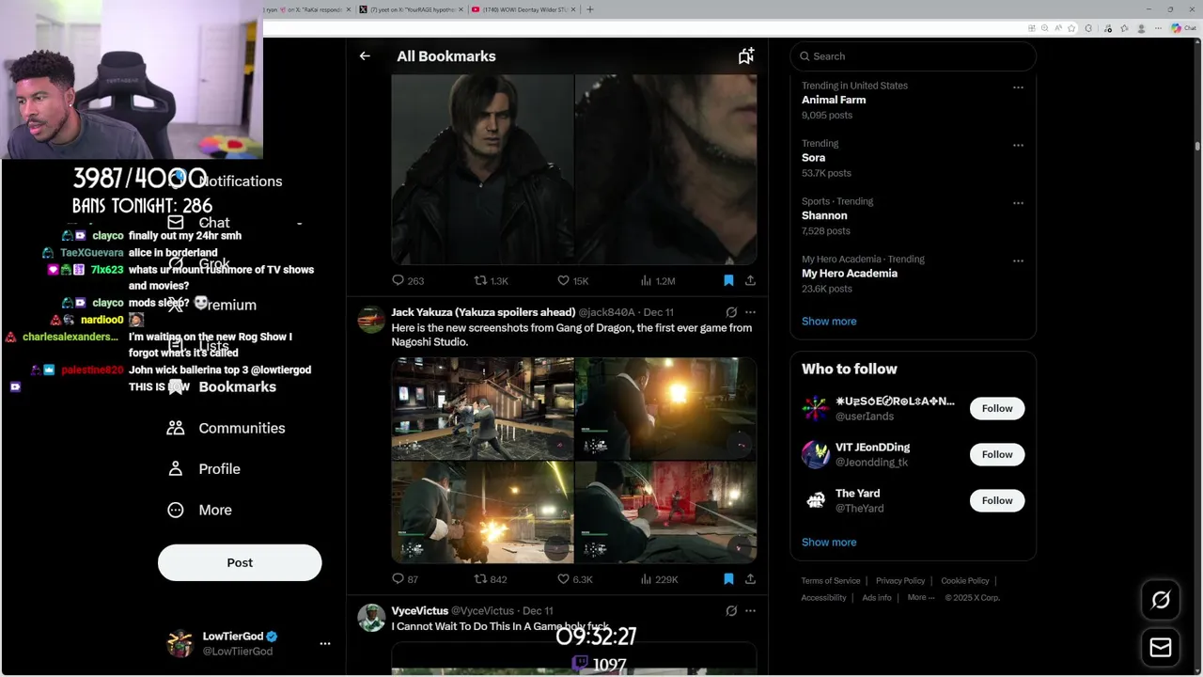The width and height of the screenshot is (1203, 677).
Task: Click Grok icon on Jack Yakuza post
Action: point(731,312)
